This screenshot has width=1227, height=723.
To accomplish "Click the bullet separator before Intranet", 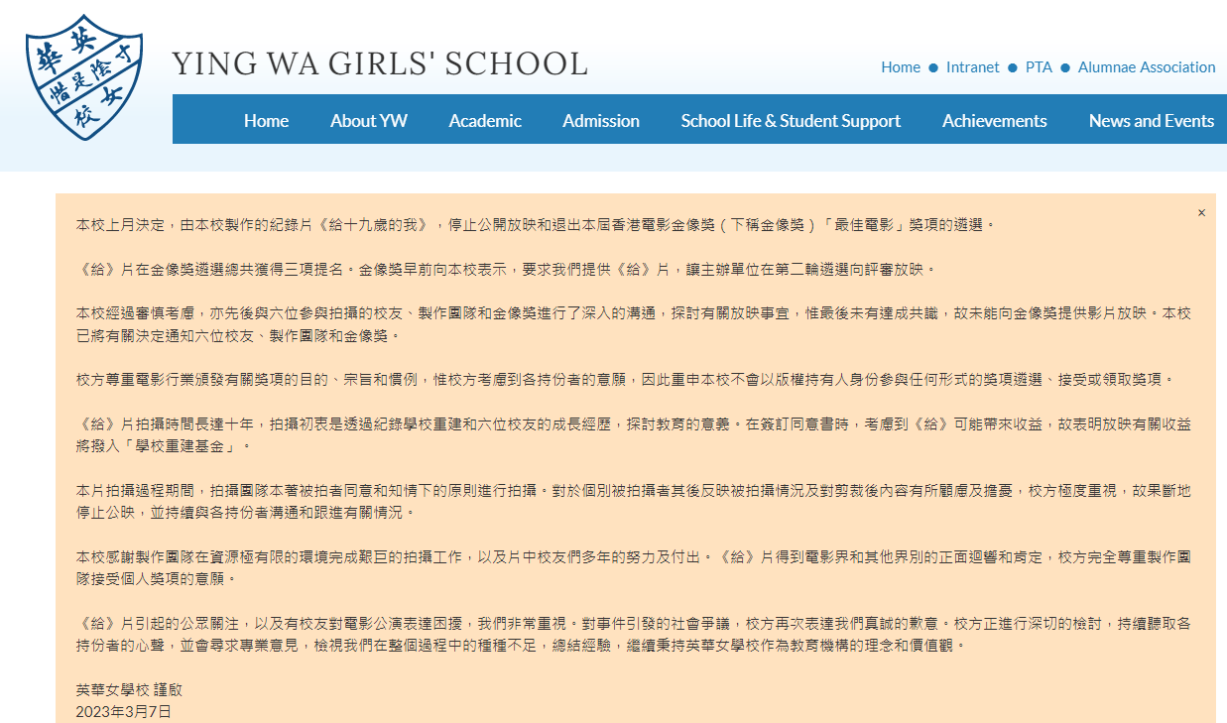I will [932, 67].
